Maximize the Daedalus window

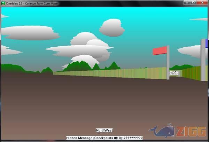point(193,3)
